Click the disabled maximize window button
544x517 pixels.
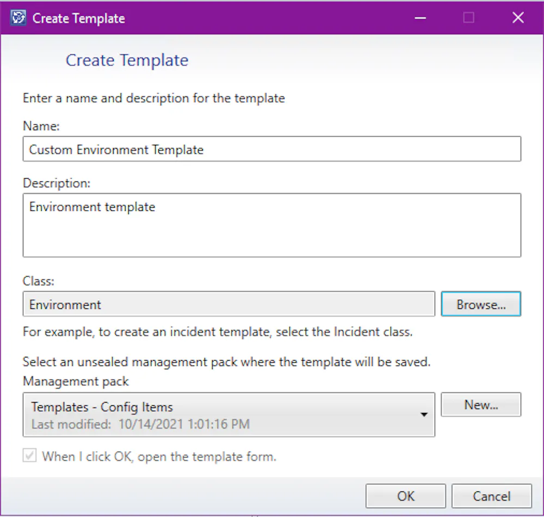pos(469,18)
